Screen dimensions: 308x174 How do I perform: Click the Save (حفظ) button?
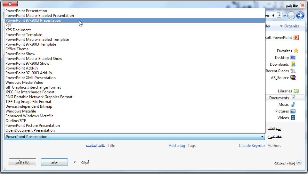(54, 162)
